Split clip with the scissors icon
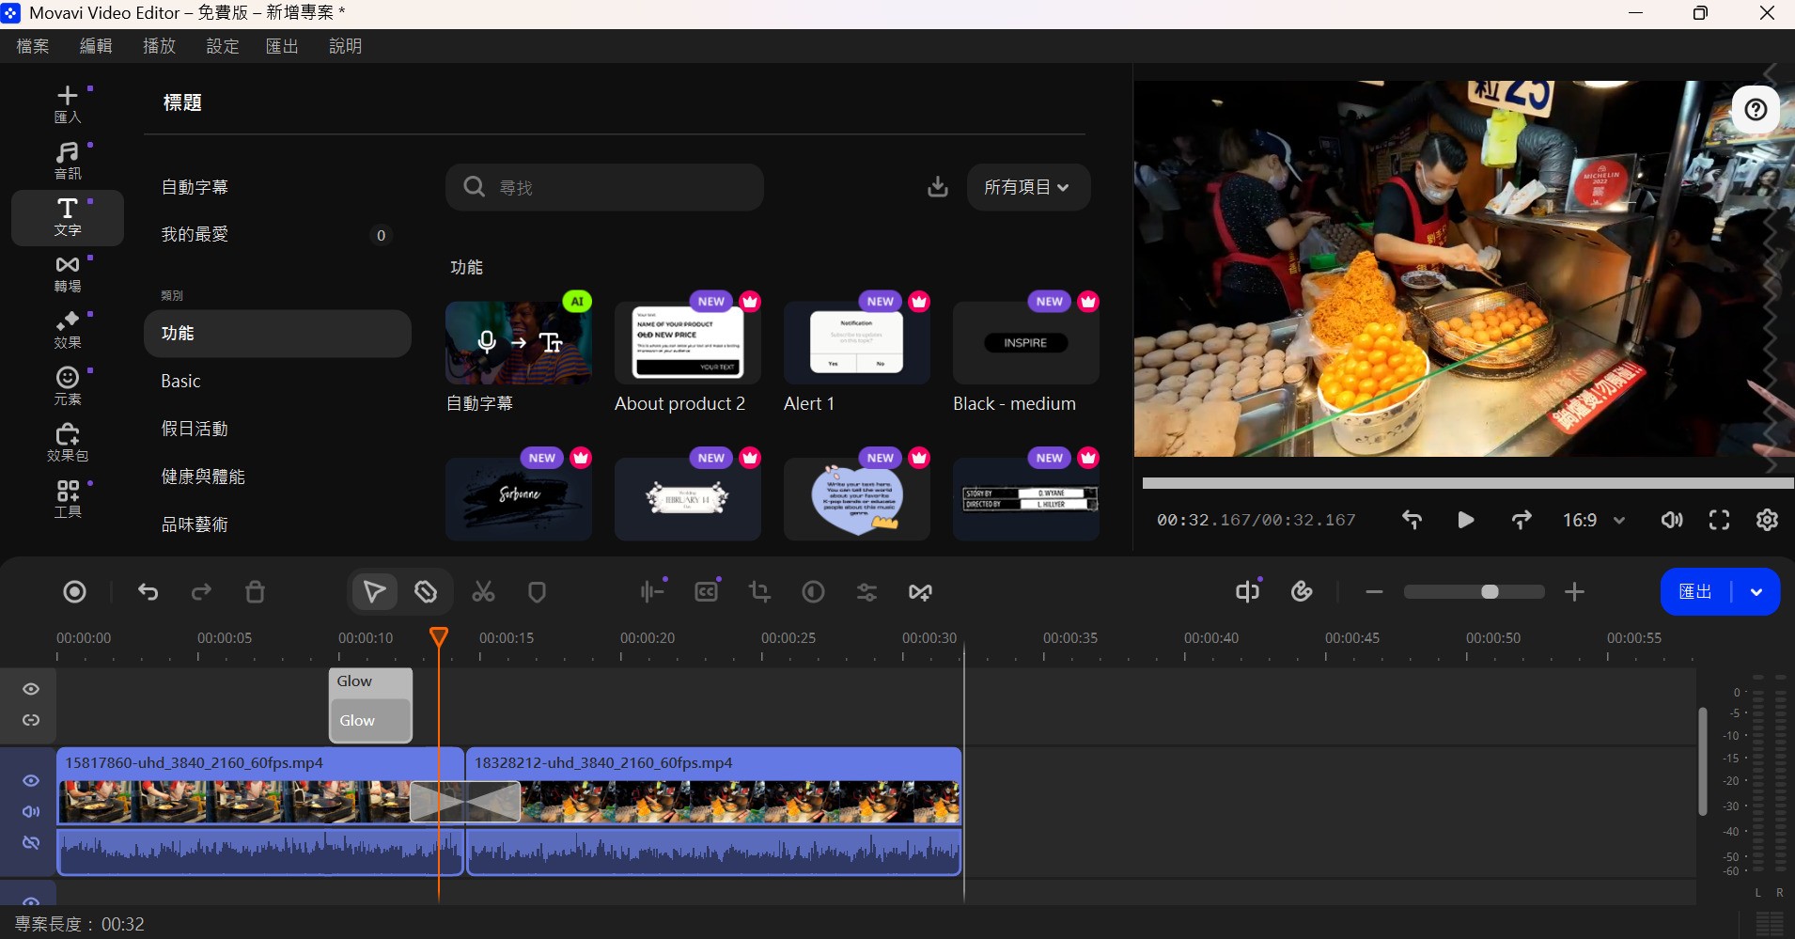The width and height of the screenshot is (1795, 939). coord(483,592)
